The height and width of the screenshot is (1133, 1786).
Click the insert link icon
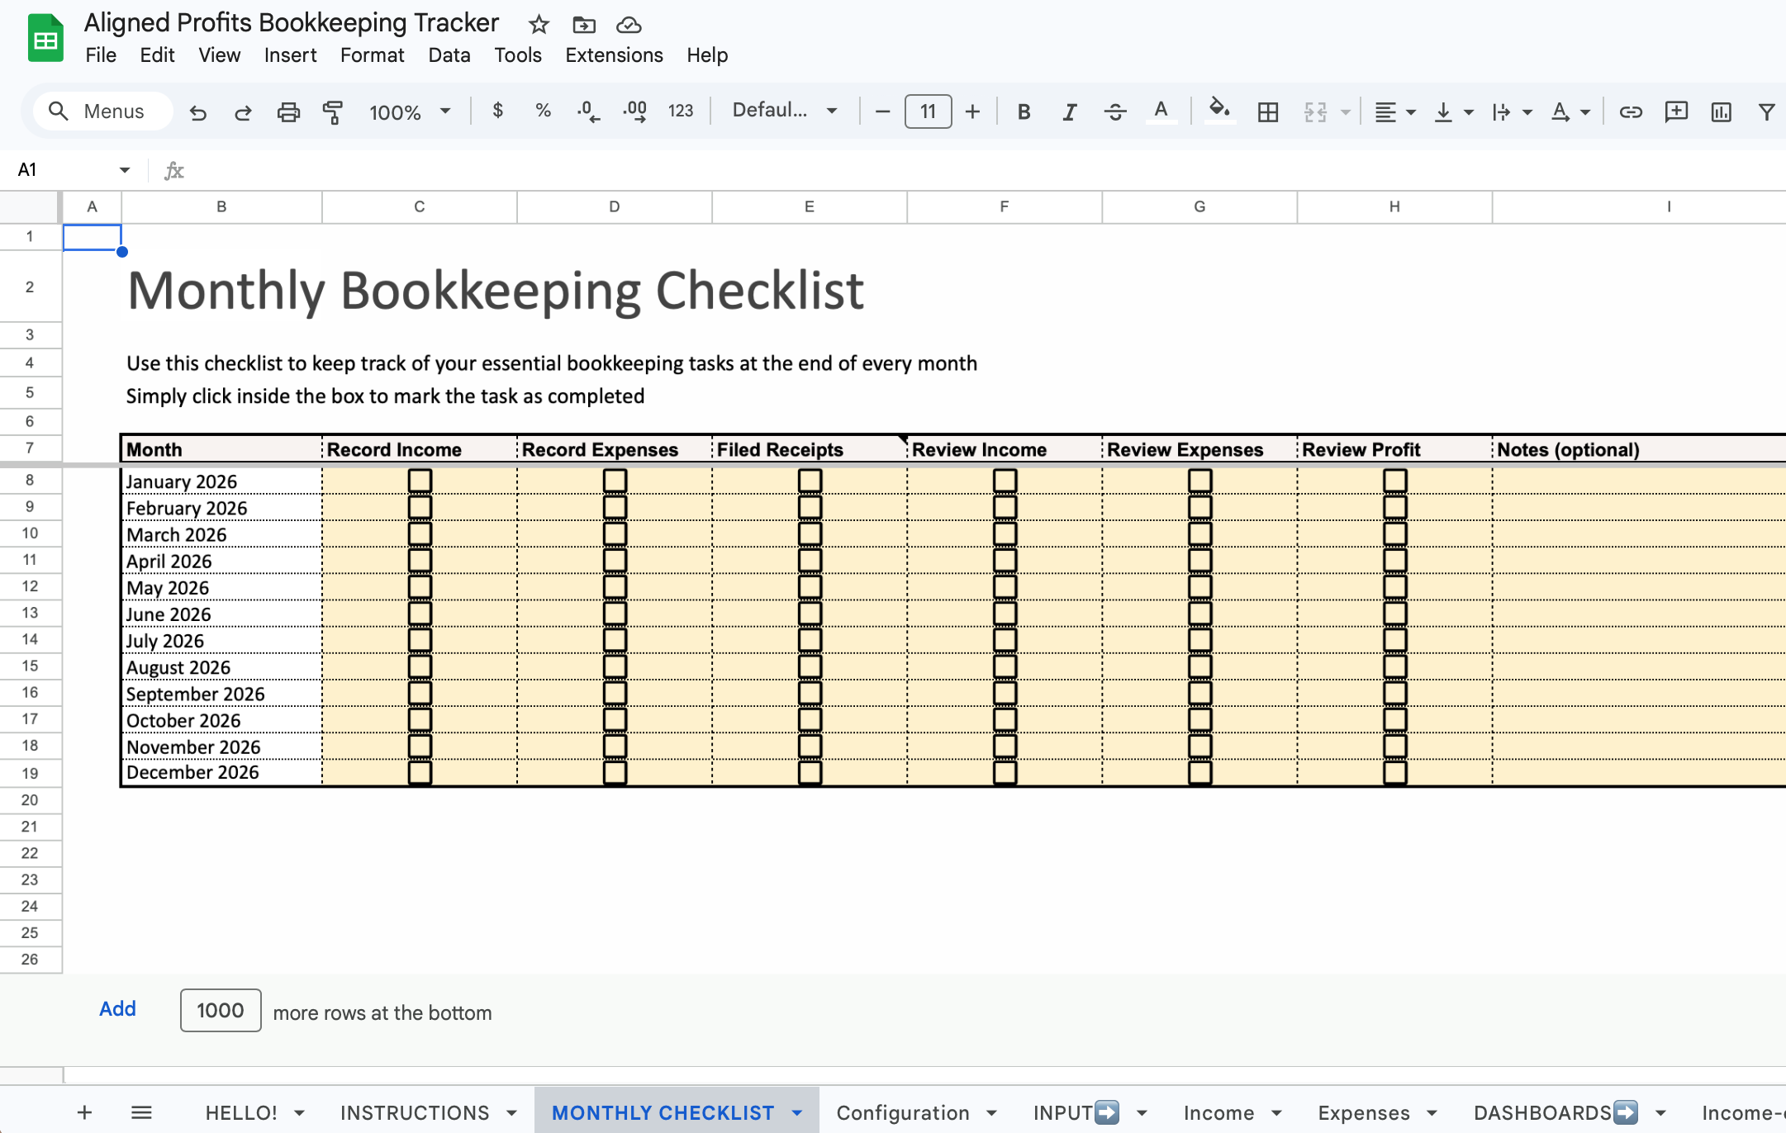pos(1630,111)
